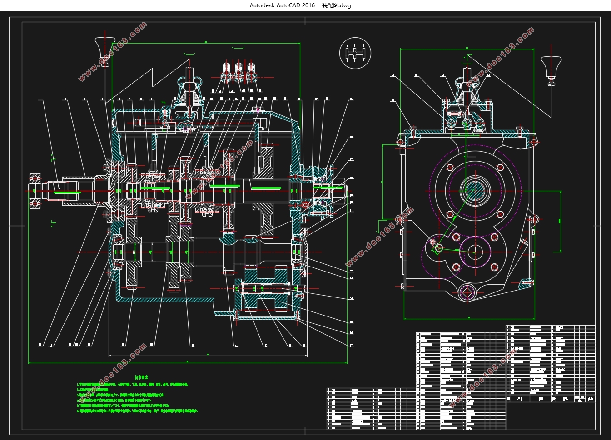Select the drain plug at the bottom of the side view
611x440 pixels.
coord(467,292)
